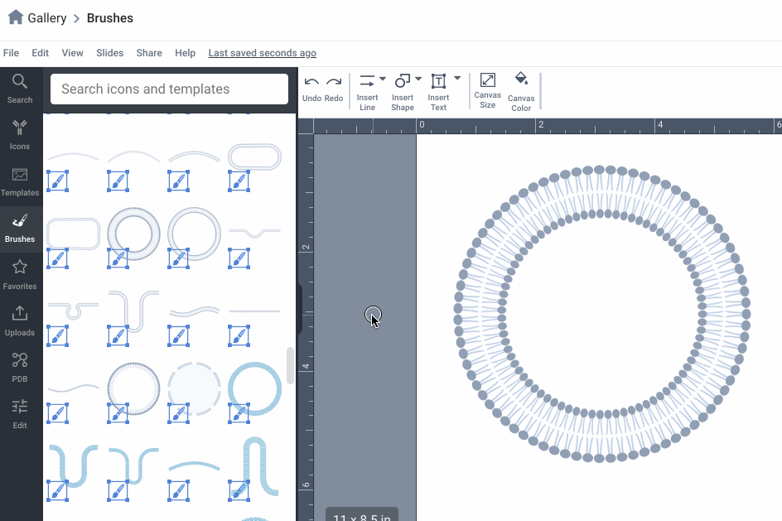782x521 pixels.
Task: Switch to the Templates panel
Action: click(x=20, y=181)
